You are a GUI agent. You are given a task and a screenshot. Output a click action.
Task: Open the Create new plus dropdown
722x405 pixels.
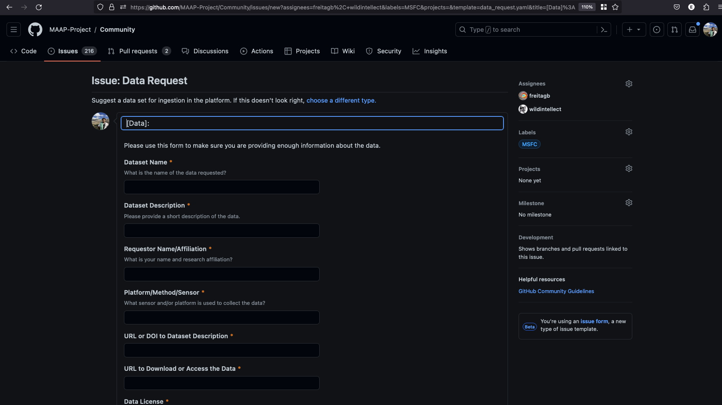tap(634, 30)
